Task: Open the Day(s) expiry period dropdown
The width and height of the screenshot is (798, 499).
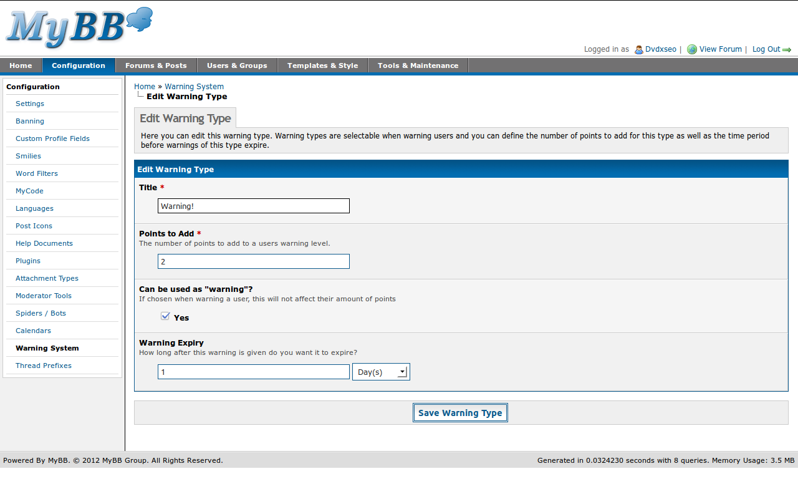Action: (381, 372)
